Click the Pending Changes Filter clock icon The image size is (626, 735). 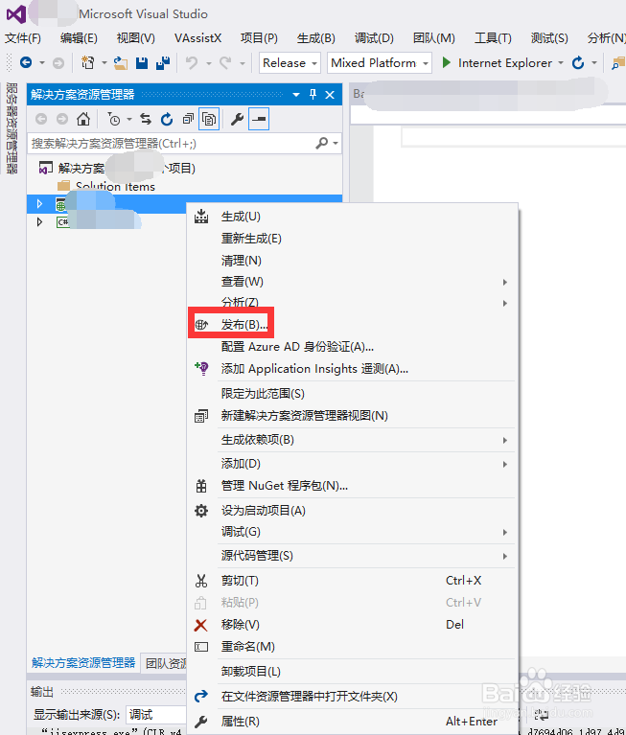[114, 120]
